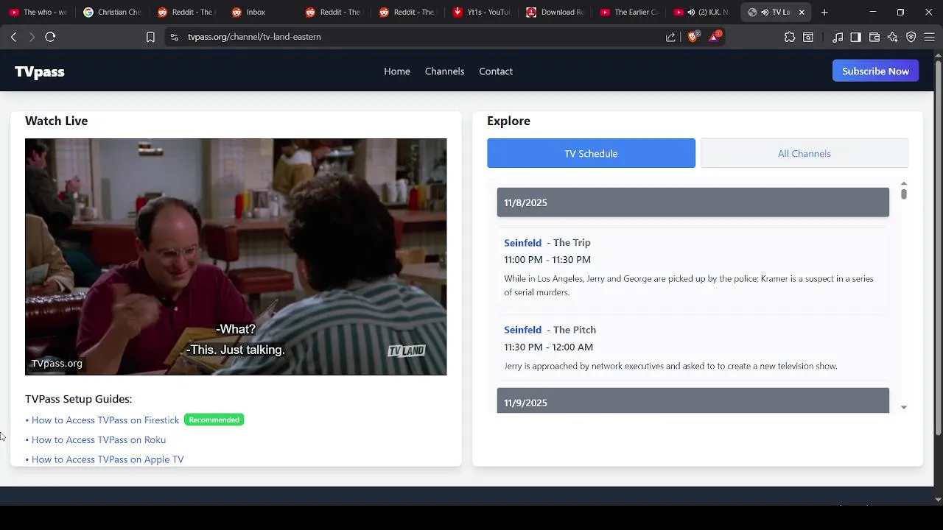
Task: Open How to Access TVPass on Firestick
Action: [105, 420]
